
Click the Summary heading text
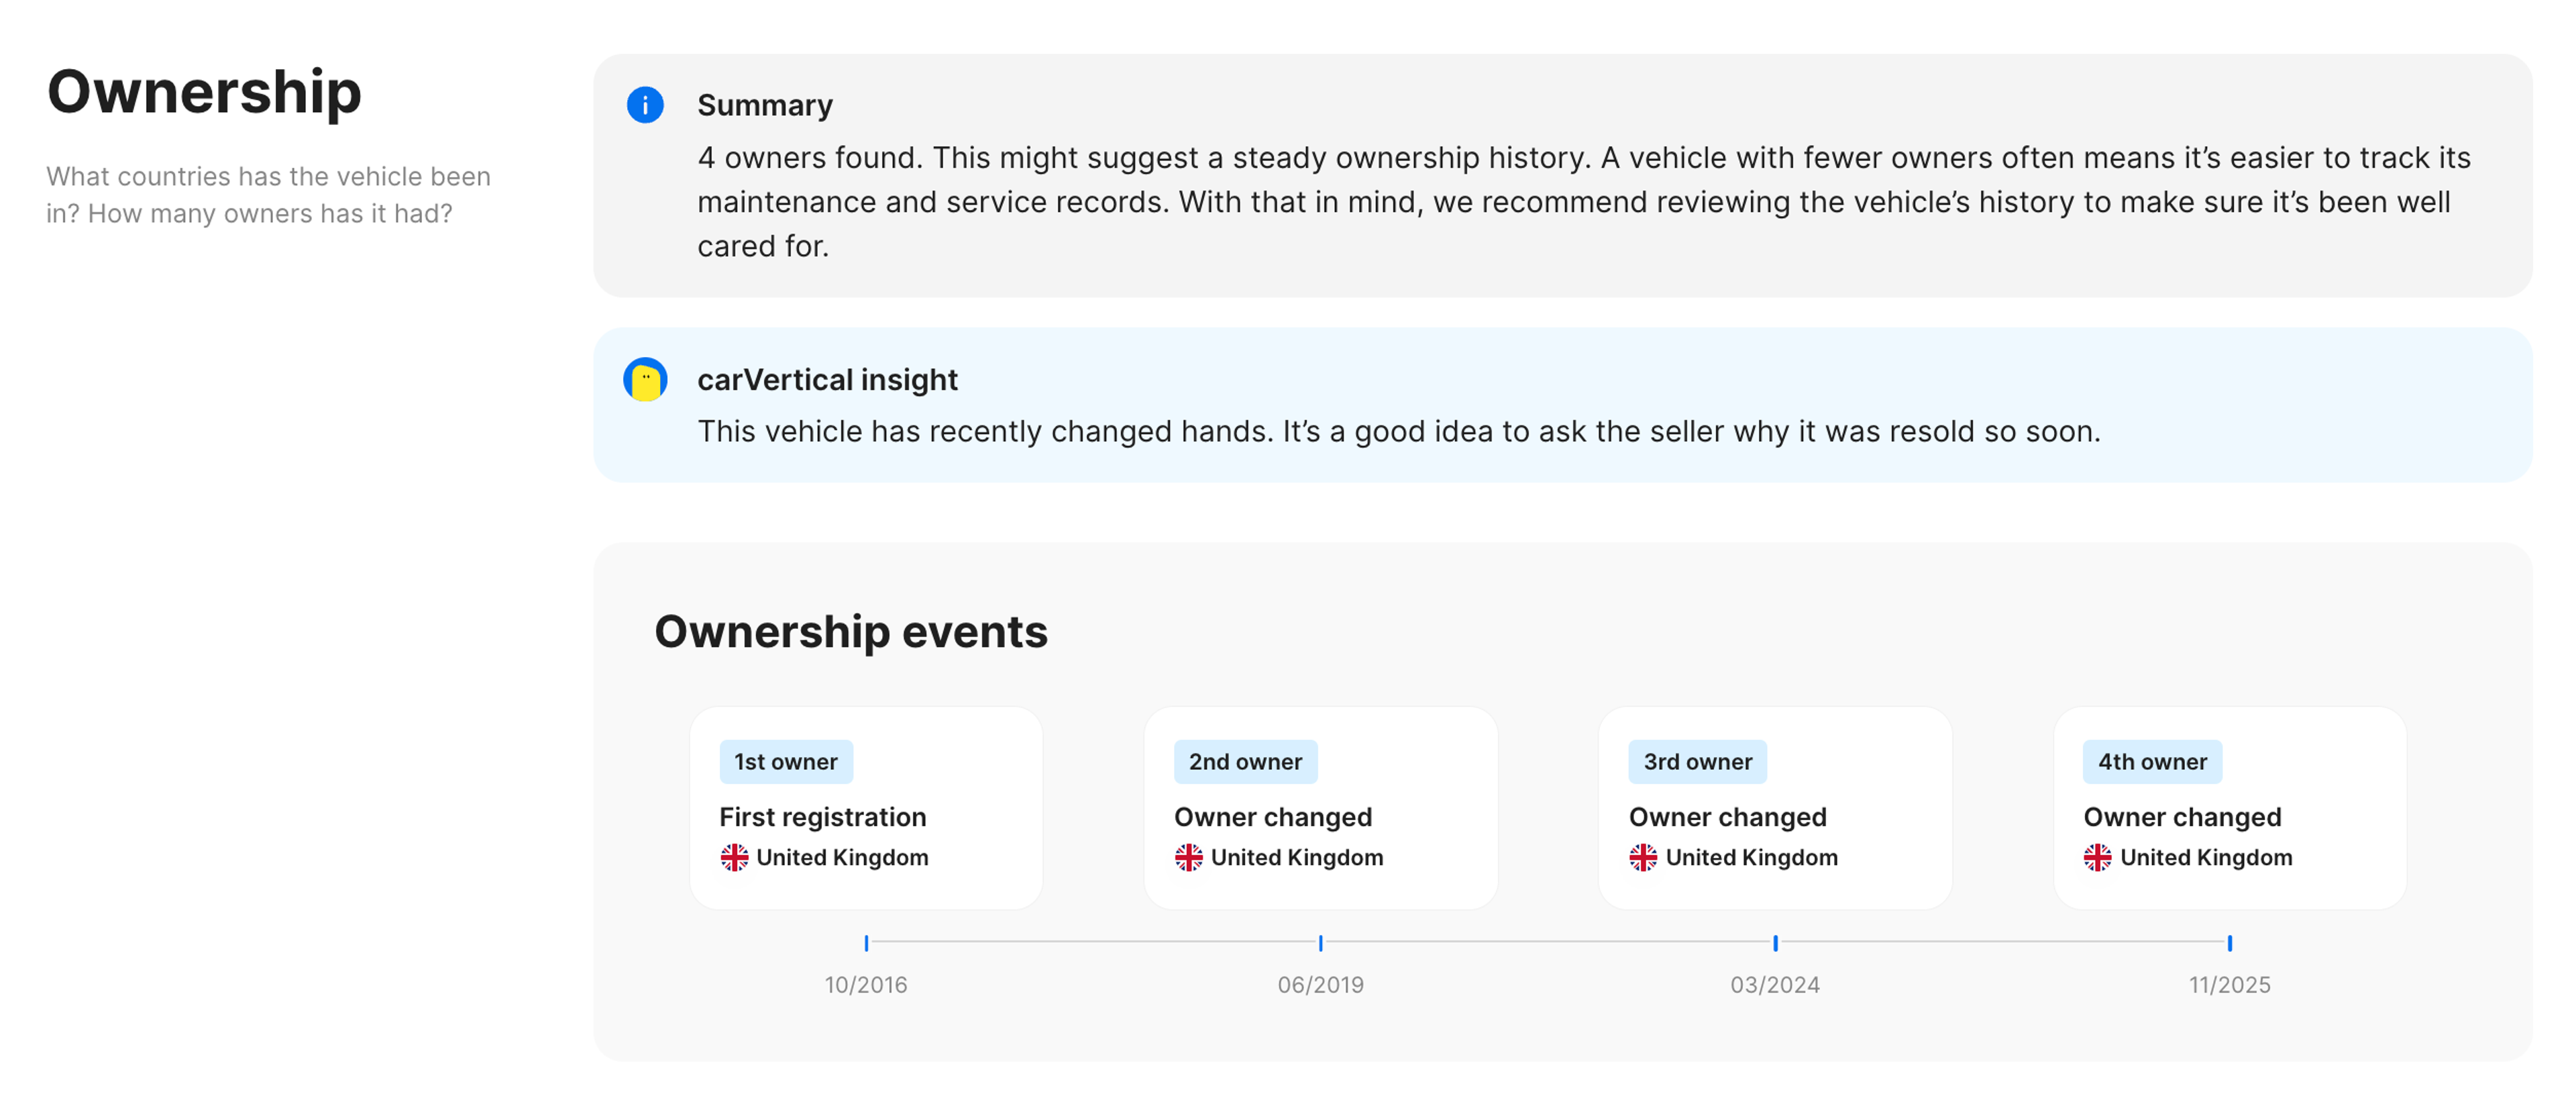[x=765, y=105]
